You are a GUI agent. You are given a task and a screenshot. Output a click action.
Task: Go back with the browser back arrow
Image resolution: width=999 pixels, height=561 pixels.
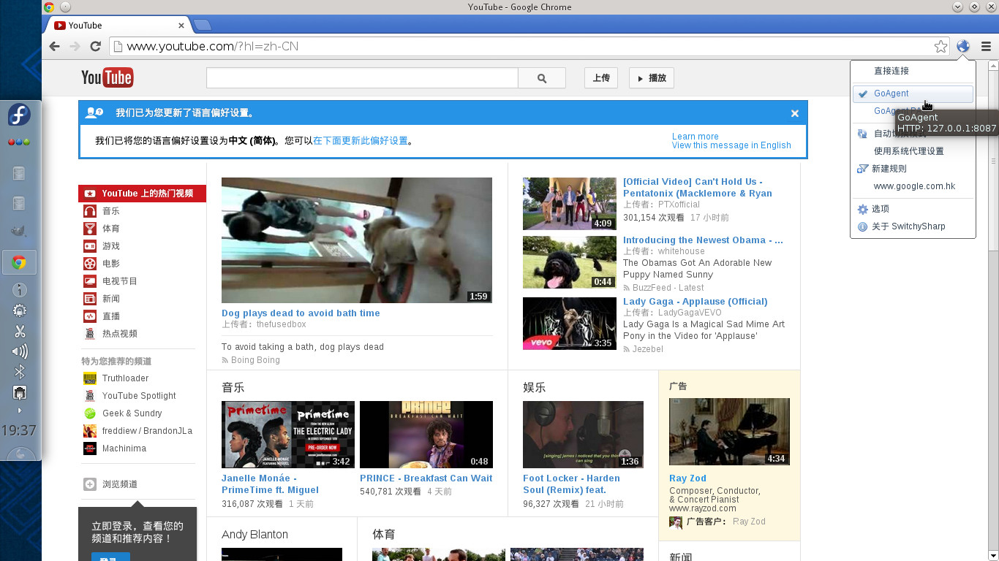pyautogui.click(x=55, y=46)
